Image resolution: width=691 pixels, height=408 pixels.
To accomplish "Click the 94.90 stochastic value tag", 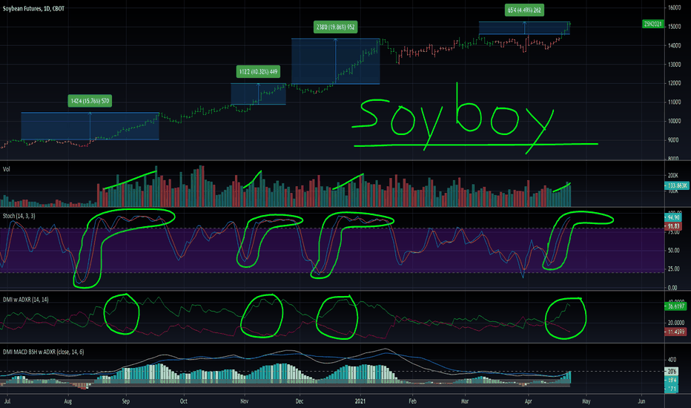I will point(673,217).
